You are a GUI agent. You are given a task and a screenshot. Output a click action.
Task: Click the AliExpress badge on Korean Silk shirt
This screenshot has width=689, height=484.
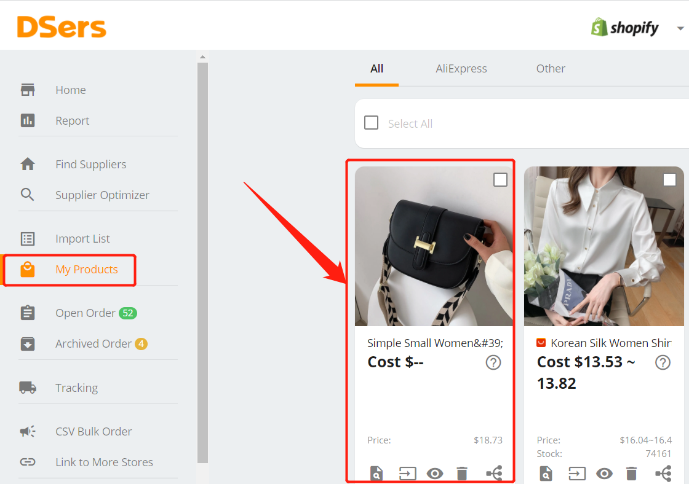click(x=541, y=343)
